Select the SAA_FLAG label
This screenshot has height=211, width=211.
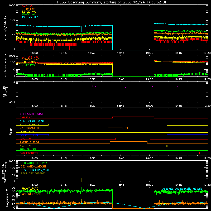[26, 139]
